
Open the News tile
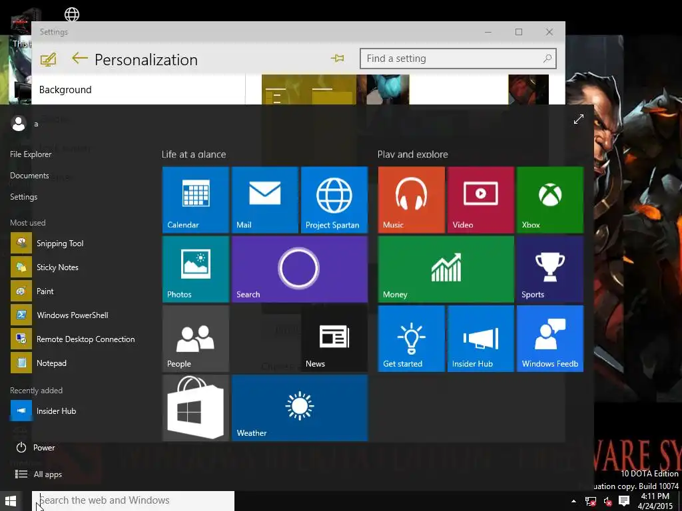[334, 339]
